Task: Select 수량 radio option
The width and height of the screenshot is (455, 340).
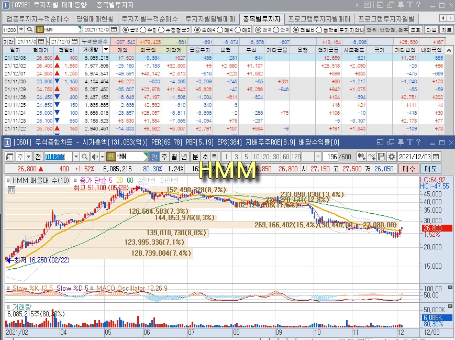Action: (143, 30)
